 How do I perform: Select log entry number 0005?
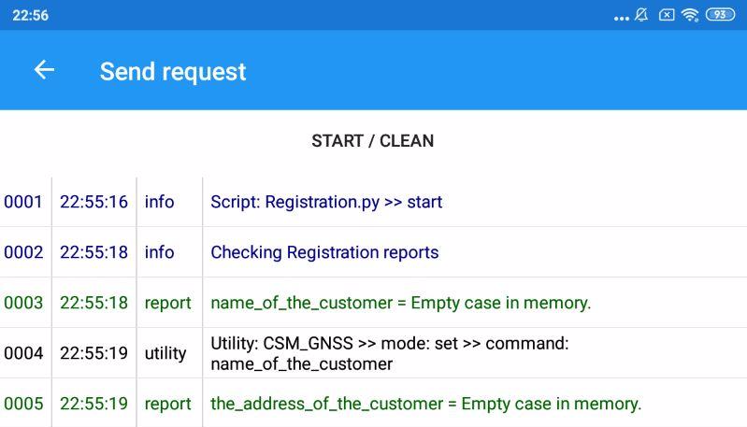(x=23, y=404)
